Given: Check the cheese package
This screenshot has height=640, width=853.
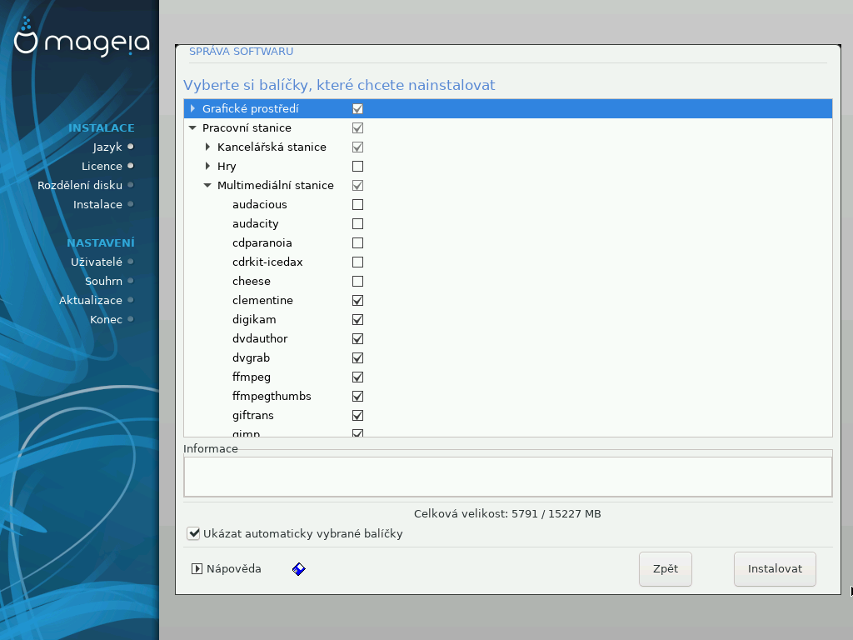Looking at the screenshot, I should 357,282.
